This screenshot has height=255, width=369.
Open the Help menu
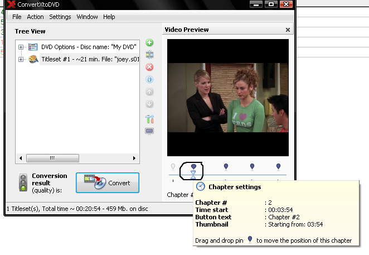click(109, 17)
